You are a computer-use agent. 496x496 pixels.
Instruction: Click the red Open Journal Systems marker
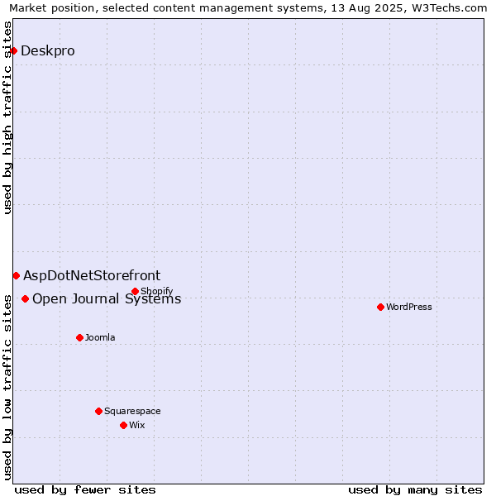pos(26,298)
